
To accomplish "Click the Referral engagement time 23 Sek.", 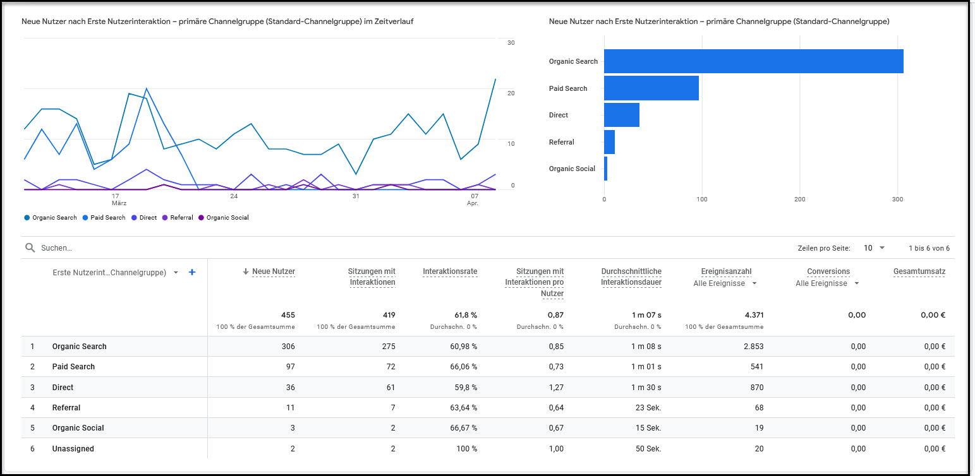I will point(648,408).
